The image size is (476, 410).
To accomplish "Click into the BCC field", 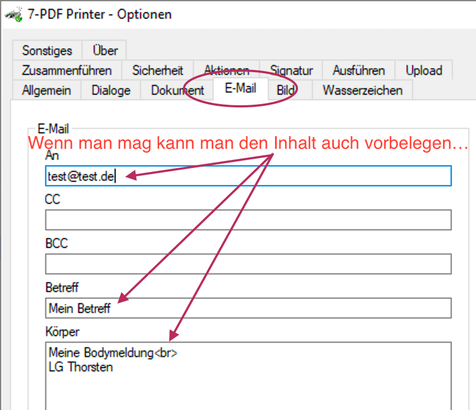I will [248, 264].
